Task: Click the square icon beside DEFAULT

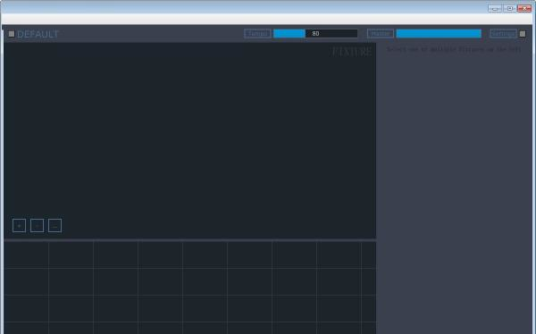Action: click(12, 34)
